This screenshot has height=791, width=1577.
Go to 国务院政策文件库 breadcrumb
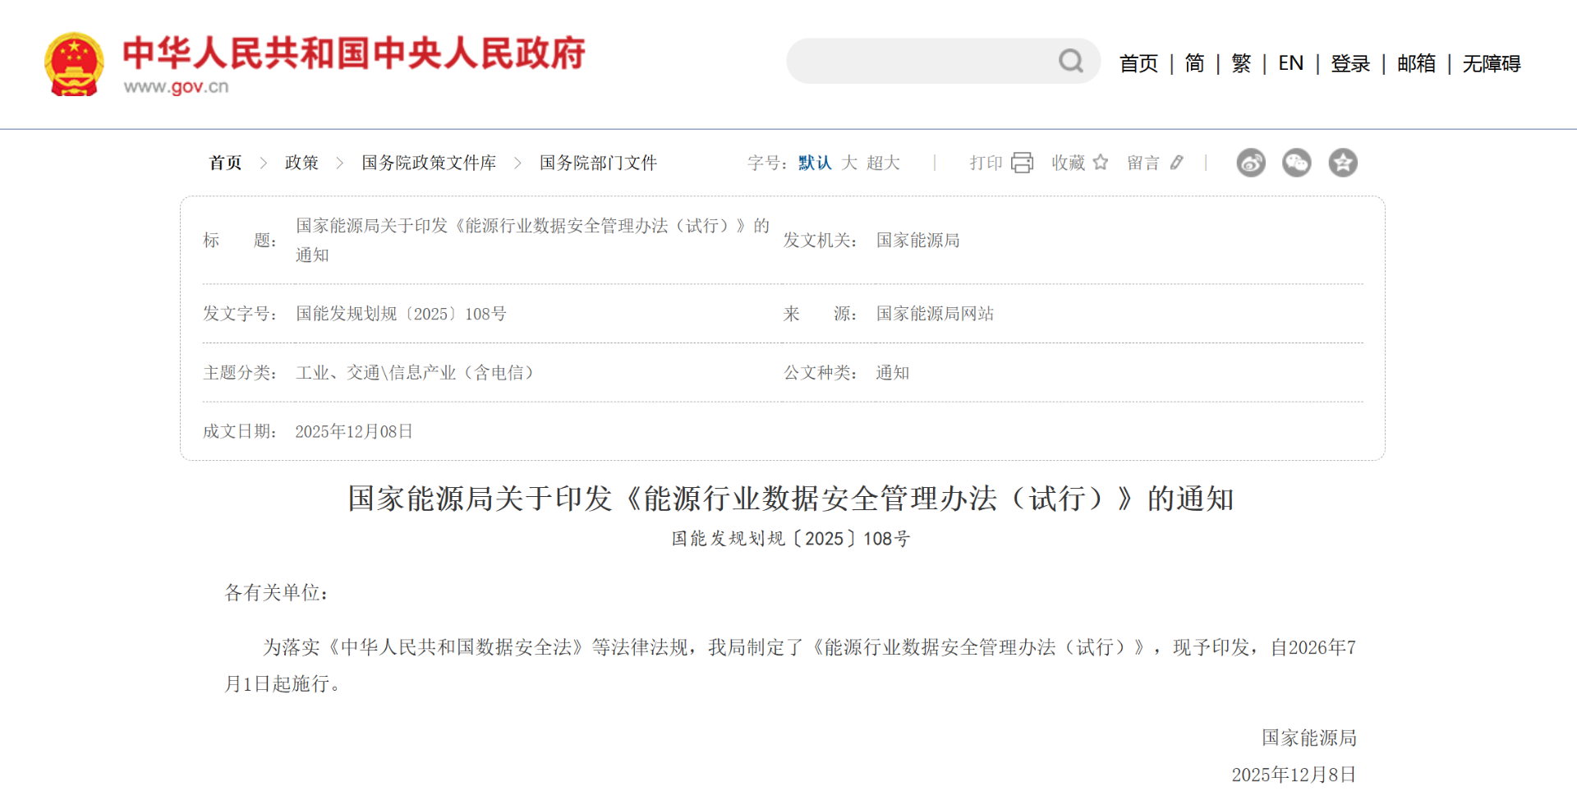(x=429, y=163)
